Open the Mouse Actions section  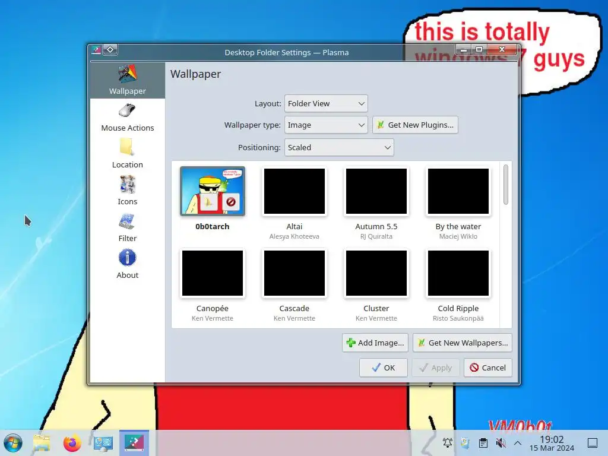pos(128,118)
